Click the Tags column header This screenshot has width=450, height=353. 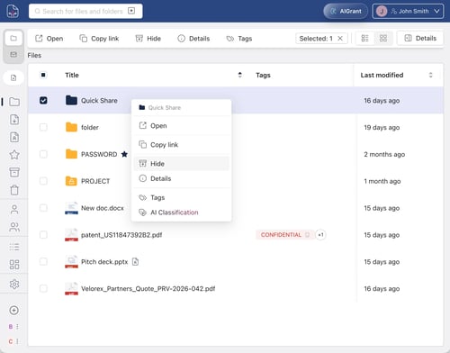point(263,75)
